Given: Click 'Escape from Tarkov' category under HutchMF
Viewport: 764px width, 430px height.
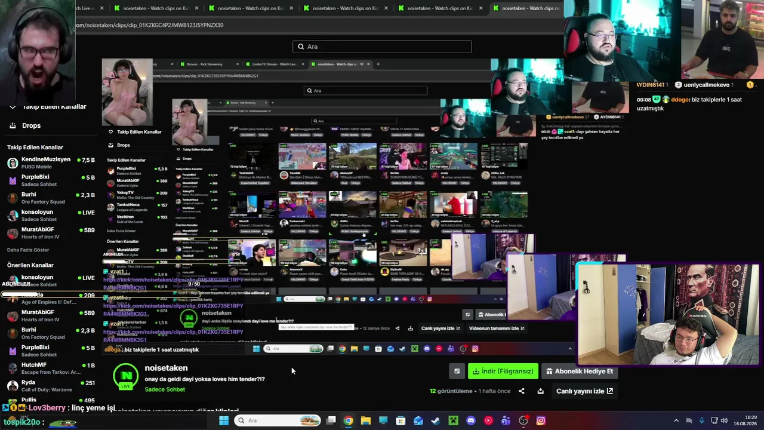Looking at the screenshot, I should point(51,372).
